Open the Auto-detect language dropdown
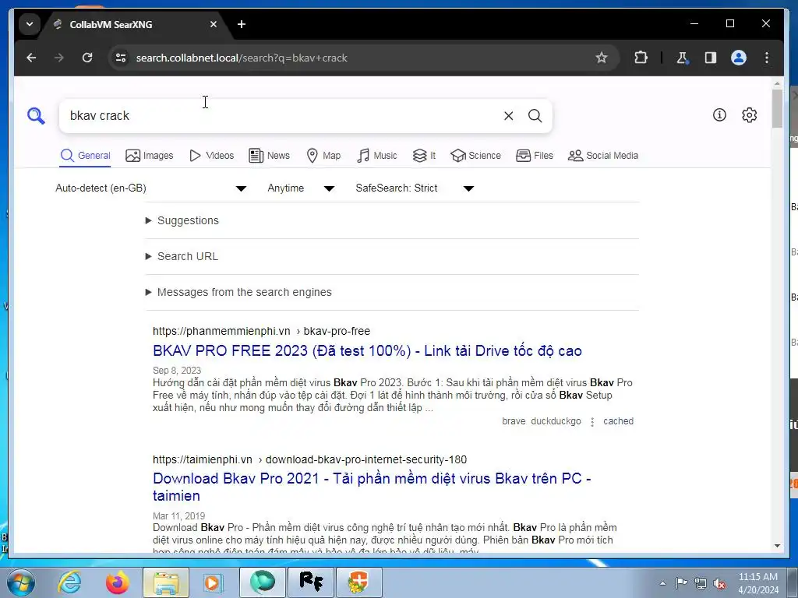Image resolution: width=798 pixels, height=598 pixels. 150,188
